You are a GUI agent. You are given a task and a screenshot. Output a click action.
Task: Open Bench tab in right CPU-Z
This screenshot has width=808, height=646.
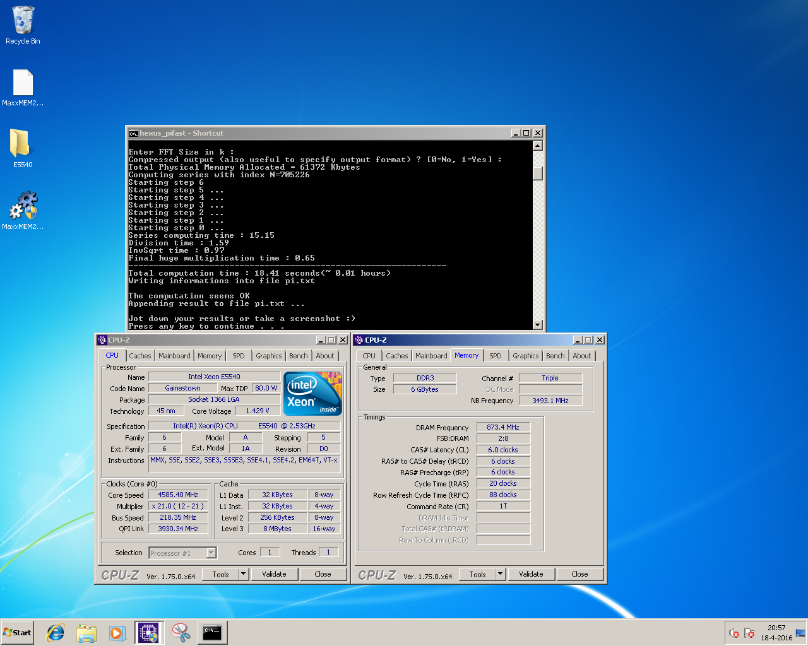click(555, 356)
